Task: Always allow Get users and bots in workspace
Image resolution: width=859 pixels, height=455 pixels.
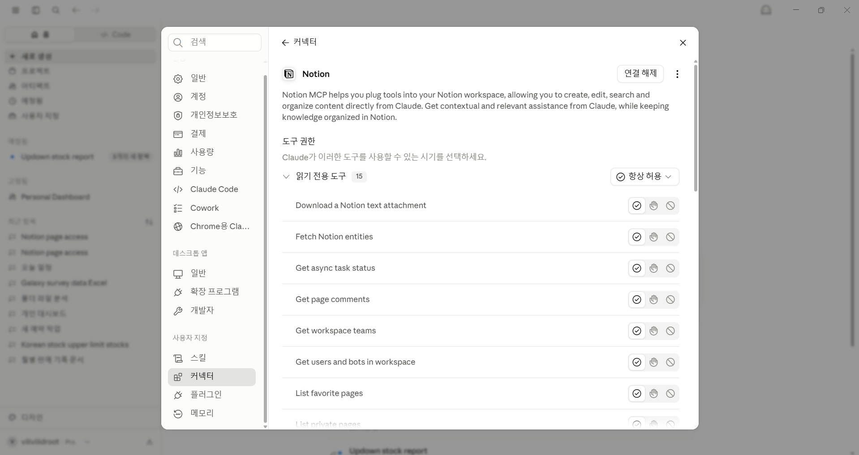Action: point(637,362)
